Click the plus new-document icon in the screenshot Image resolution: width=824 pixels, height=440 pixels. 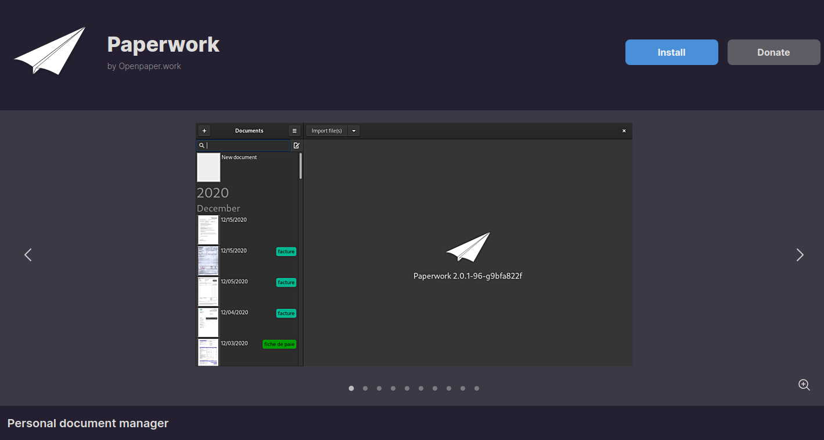pyautogui.click(x=204, y=131)
